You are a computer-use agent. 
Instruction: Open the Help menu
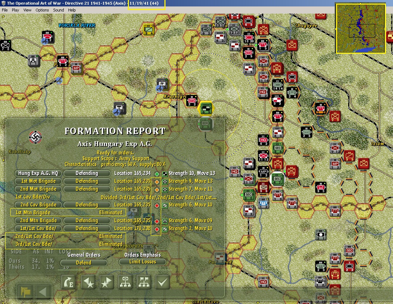tap(72, 10)
